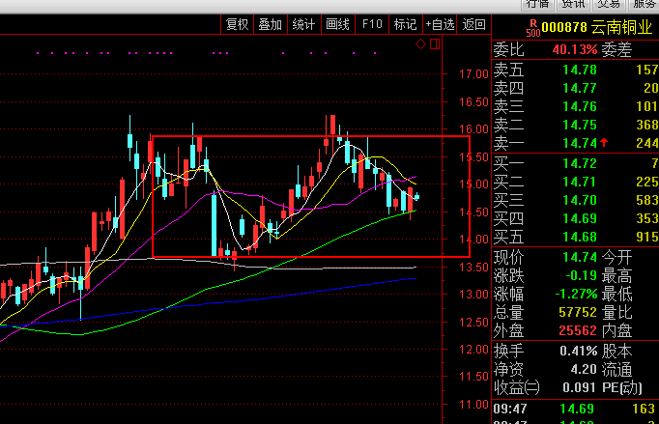Click the 标记 mark button
659x424 pixels.
[405, 25]
